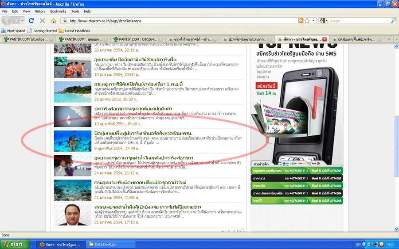Open headline dated 19 กุมภาพันธ์ 2554, 16:48

[x=133, y=109]
